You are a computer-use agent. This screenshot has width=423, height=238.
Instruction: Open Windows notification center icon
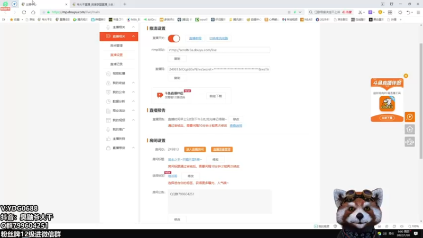click(x=416, y=234)
